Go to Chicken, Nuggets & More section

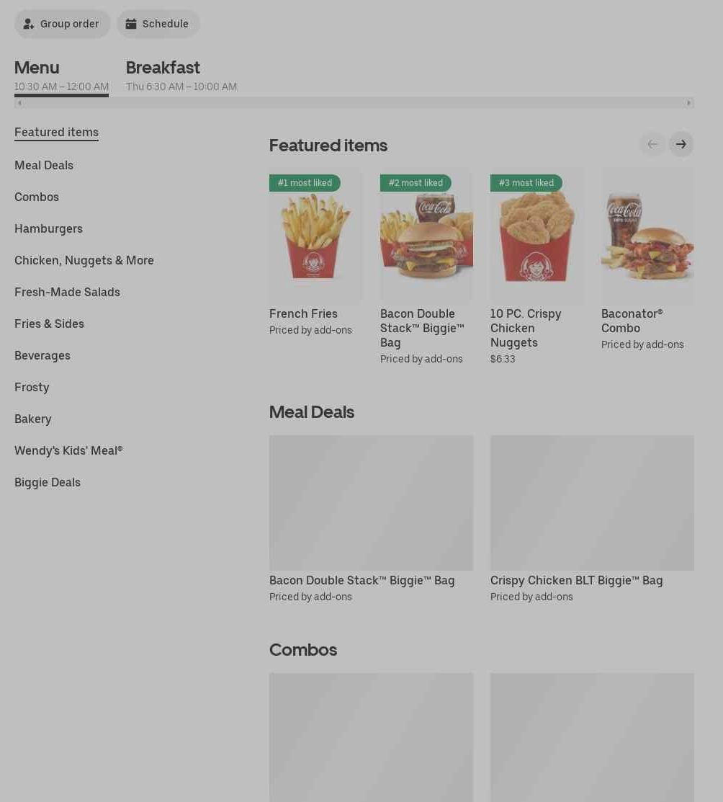84,260
